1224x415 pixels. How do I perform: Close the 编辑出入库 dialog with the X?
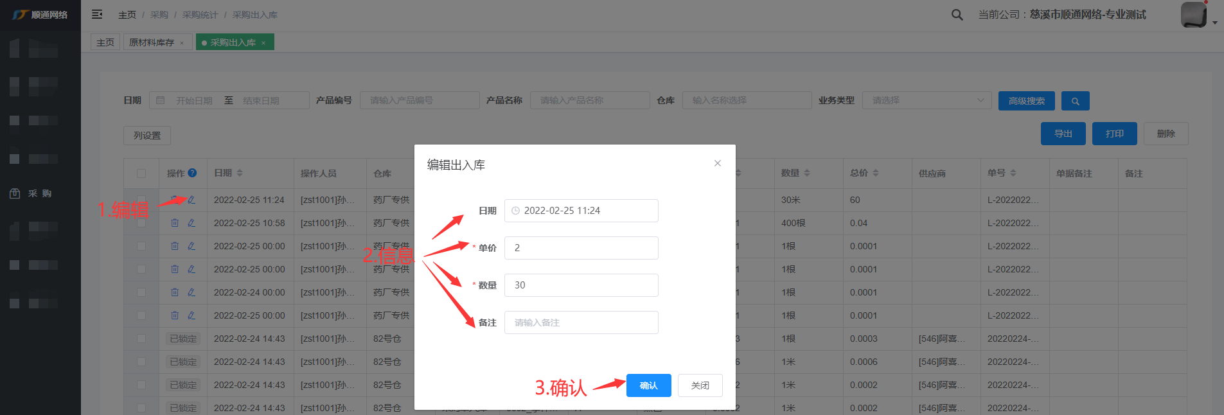pyautogui.click(x=717, y=163)
